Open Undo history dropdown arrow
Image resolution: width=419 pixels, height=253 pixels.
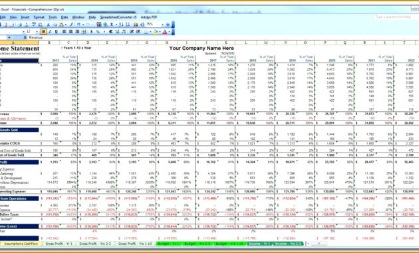[x=83, y=25]
